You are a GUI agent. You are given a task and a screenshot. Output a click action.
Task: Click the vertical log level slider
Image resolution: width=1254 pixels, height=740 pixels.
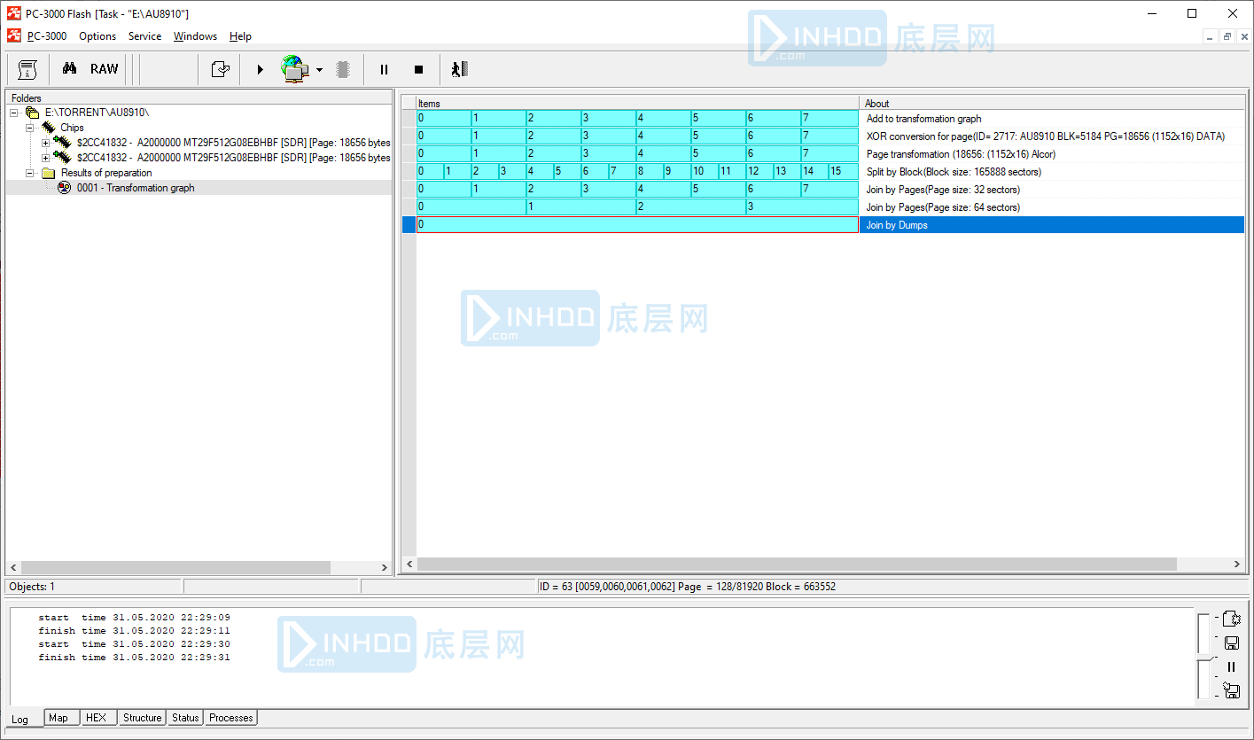pos(1203,656)
